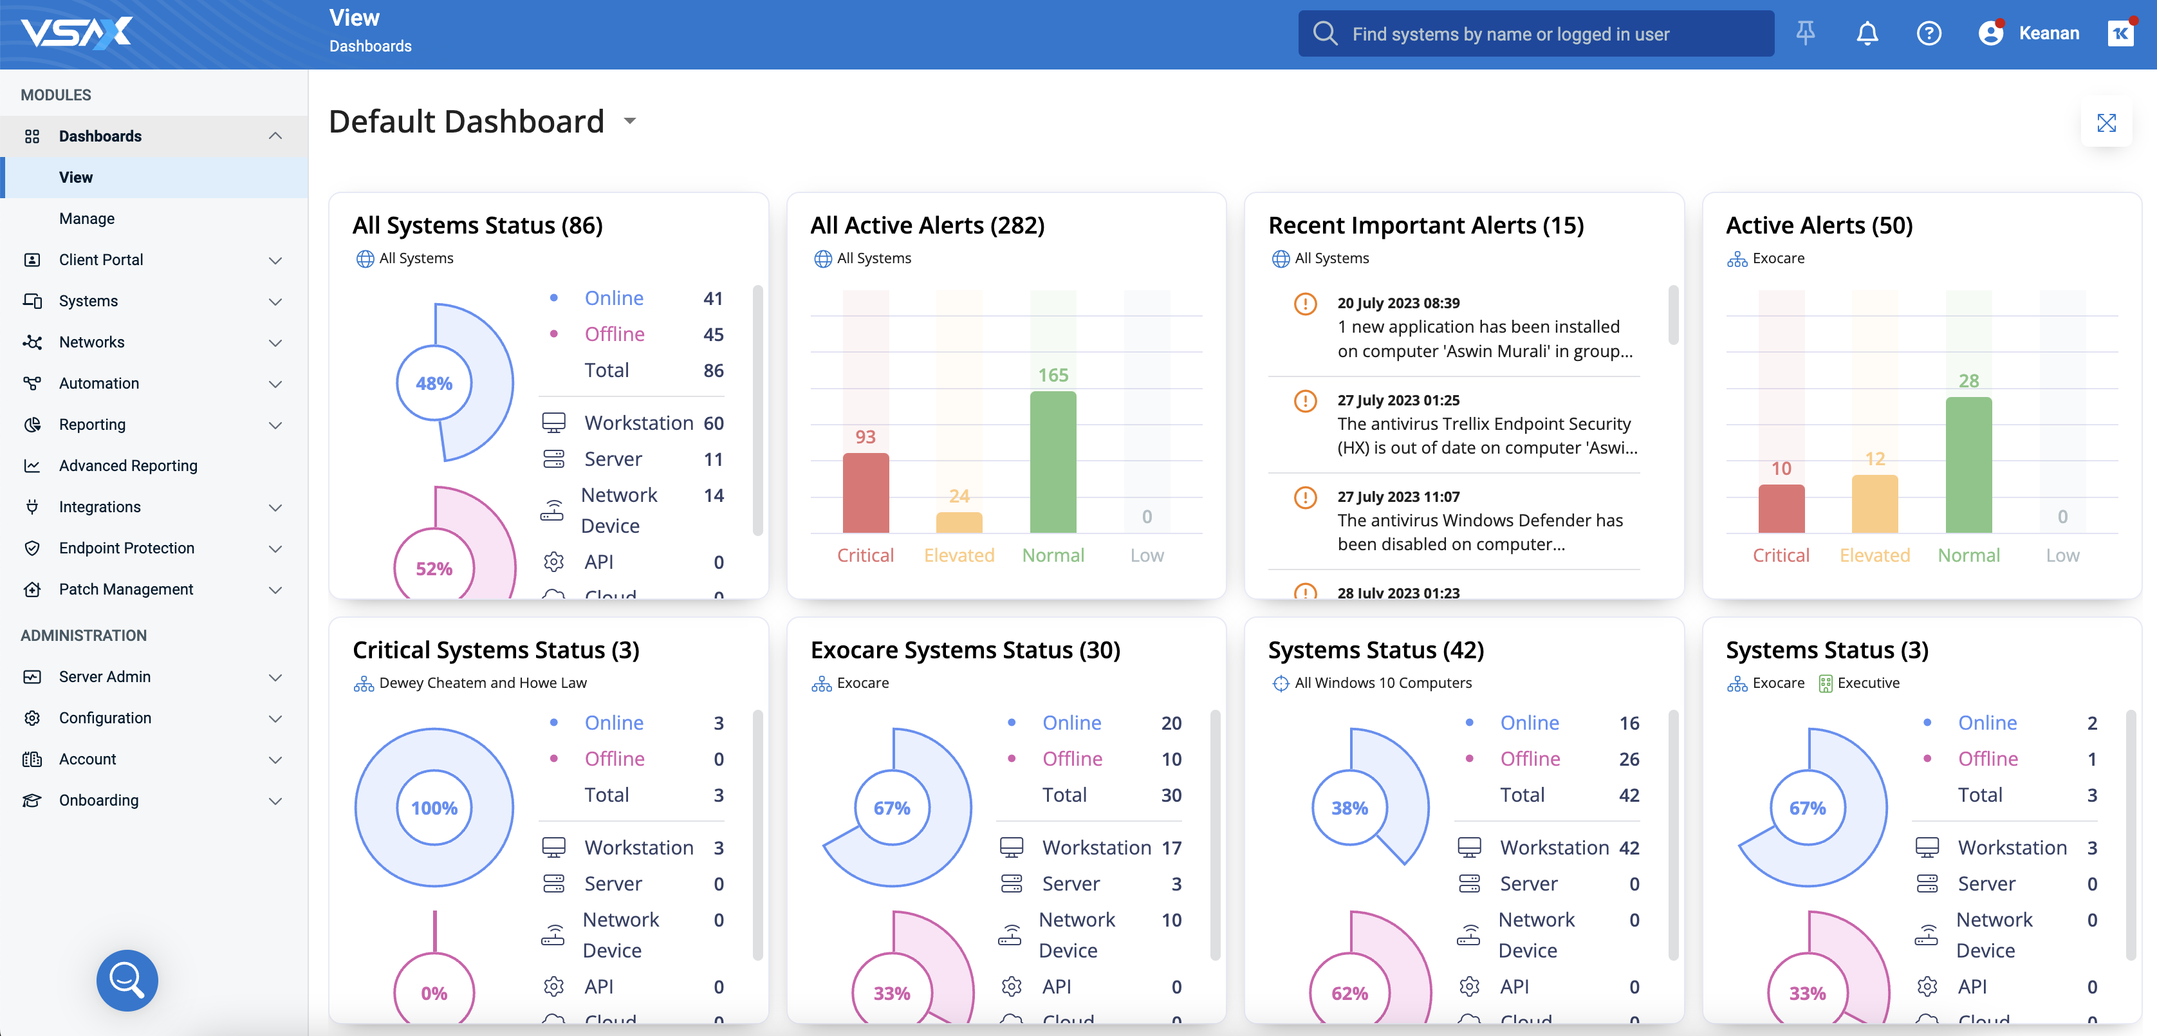
Task: Click the Patch Management shield icon
Action: [x=32, y=589]
